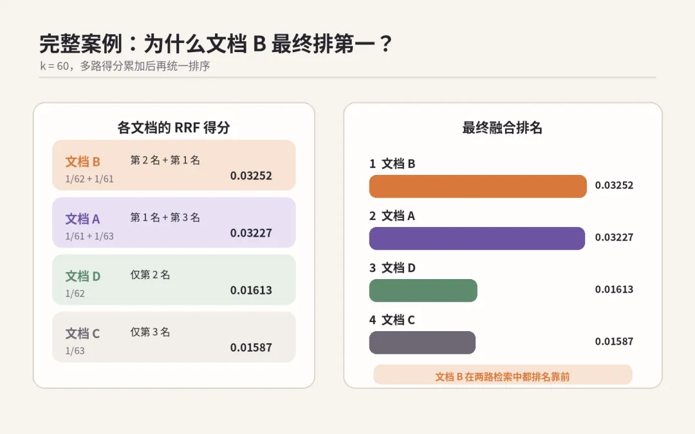Viewport: 695px width, 434px height.
Task: Click the slide title 完整案例
Action: [x=80, y=44]
